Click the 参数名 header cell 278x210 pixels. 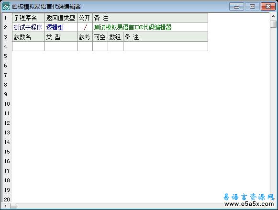(x=28, y=37)
